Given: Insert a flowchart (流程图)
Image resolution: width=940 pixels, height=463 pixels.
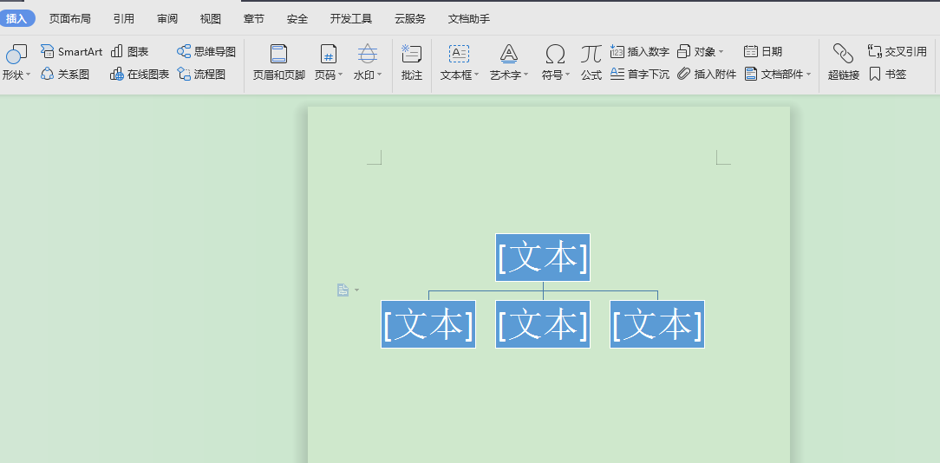Looking at the screenshot, I should click(x=201, y=75).
